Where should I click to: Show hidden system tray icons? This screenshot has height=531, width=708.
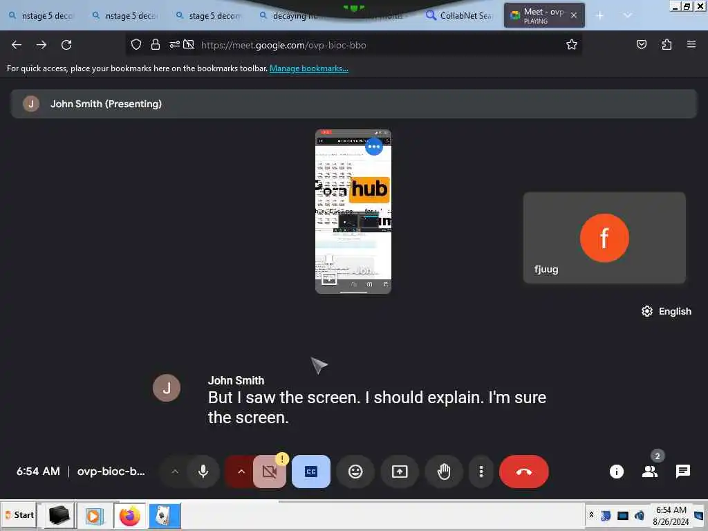point(591,514)
